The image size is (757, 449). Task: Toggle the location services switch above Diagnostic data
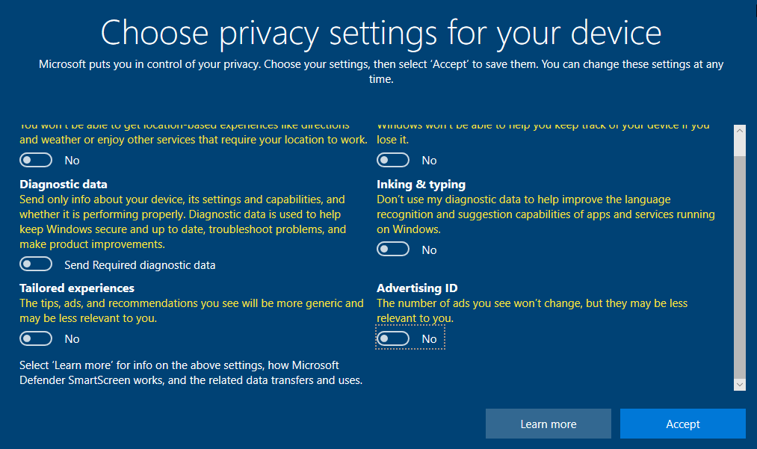pos(36,160)
